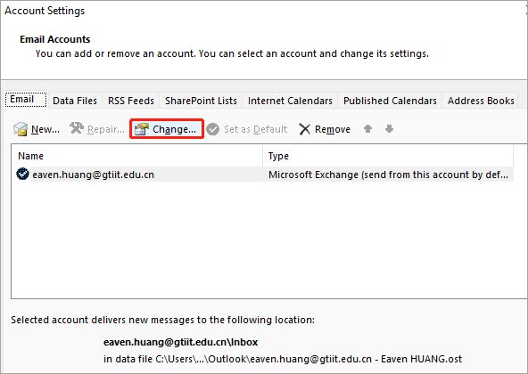
Task: Open the Published Calendars tab
Action: [x=390, y=101]
